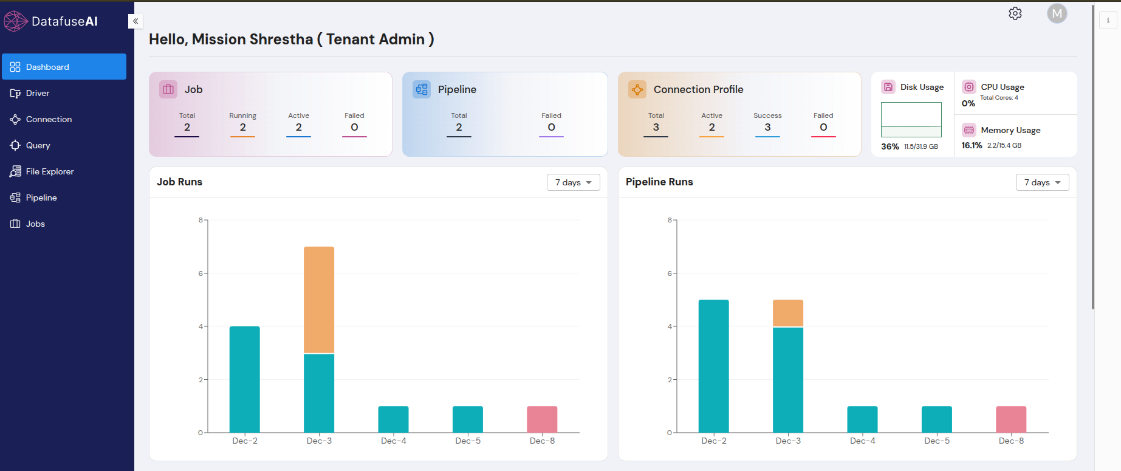The height and width of the screenshot is (471, 1121).
Task: Open the user avatar M menu
Action: (x=1057, y=13)
